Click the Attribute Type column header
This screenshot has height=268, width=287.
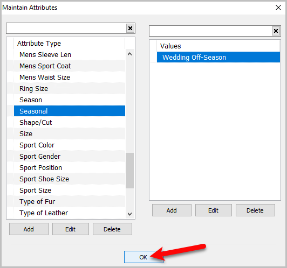(70, 44)
